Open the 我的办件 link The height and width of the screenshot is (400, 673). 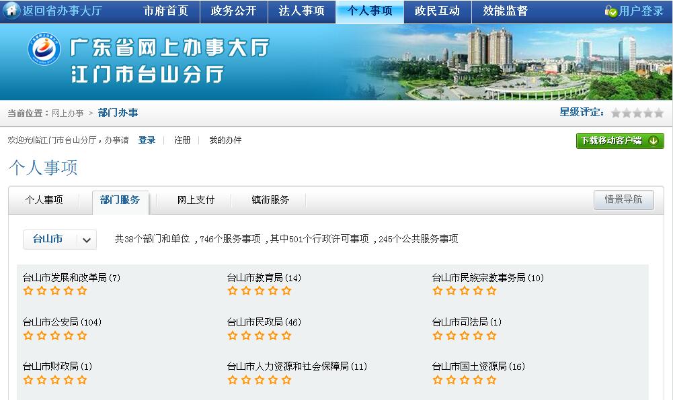tap(225, 140)
